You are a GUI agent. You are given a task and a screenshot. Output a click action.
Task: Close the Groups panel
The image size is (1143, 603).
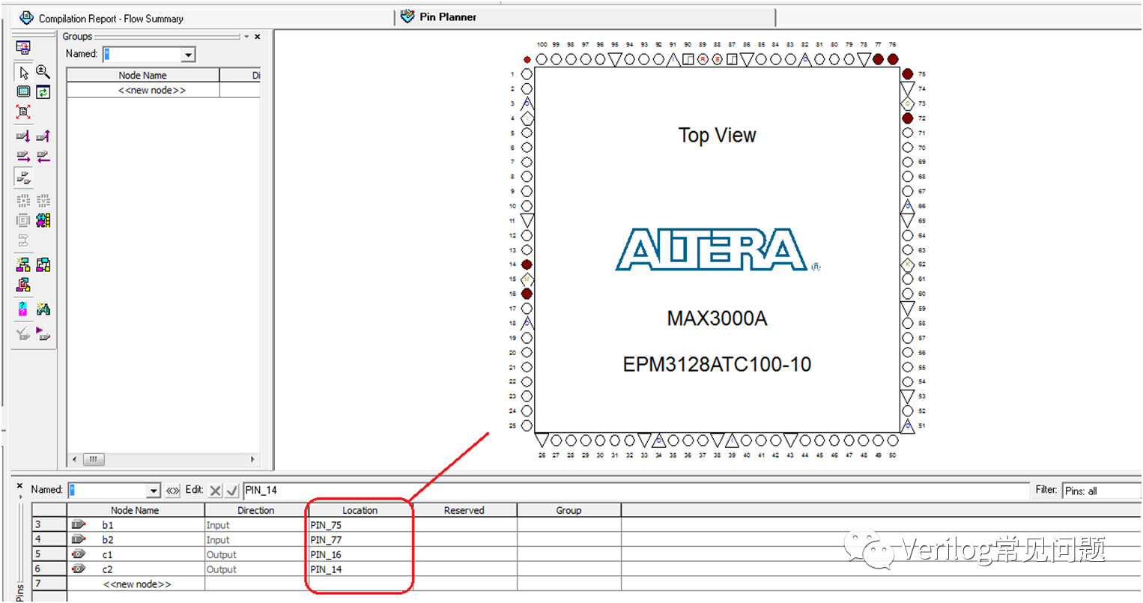(x=258, y=36)
